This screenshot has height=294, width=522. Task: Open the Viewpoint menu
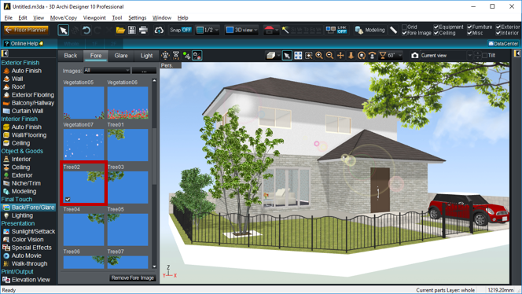pyautogui.click(x=94, y=17)
